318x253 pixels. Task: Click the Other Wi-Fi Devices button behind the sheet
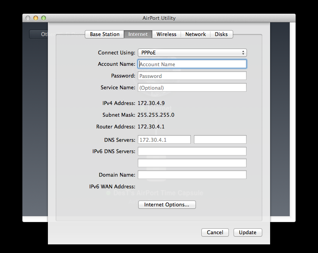point(39,34)
